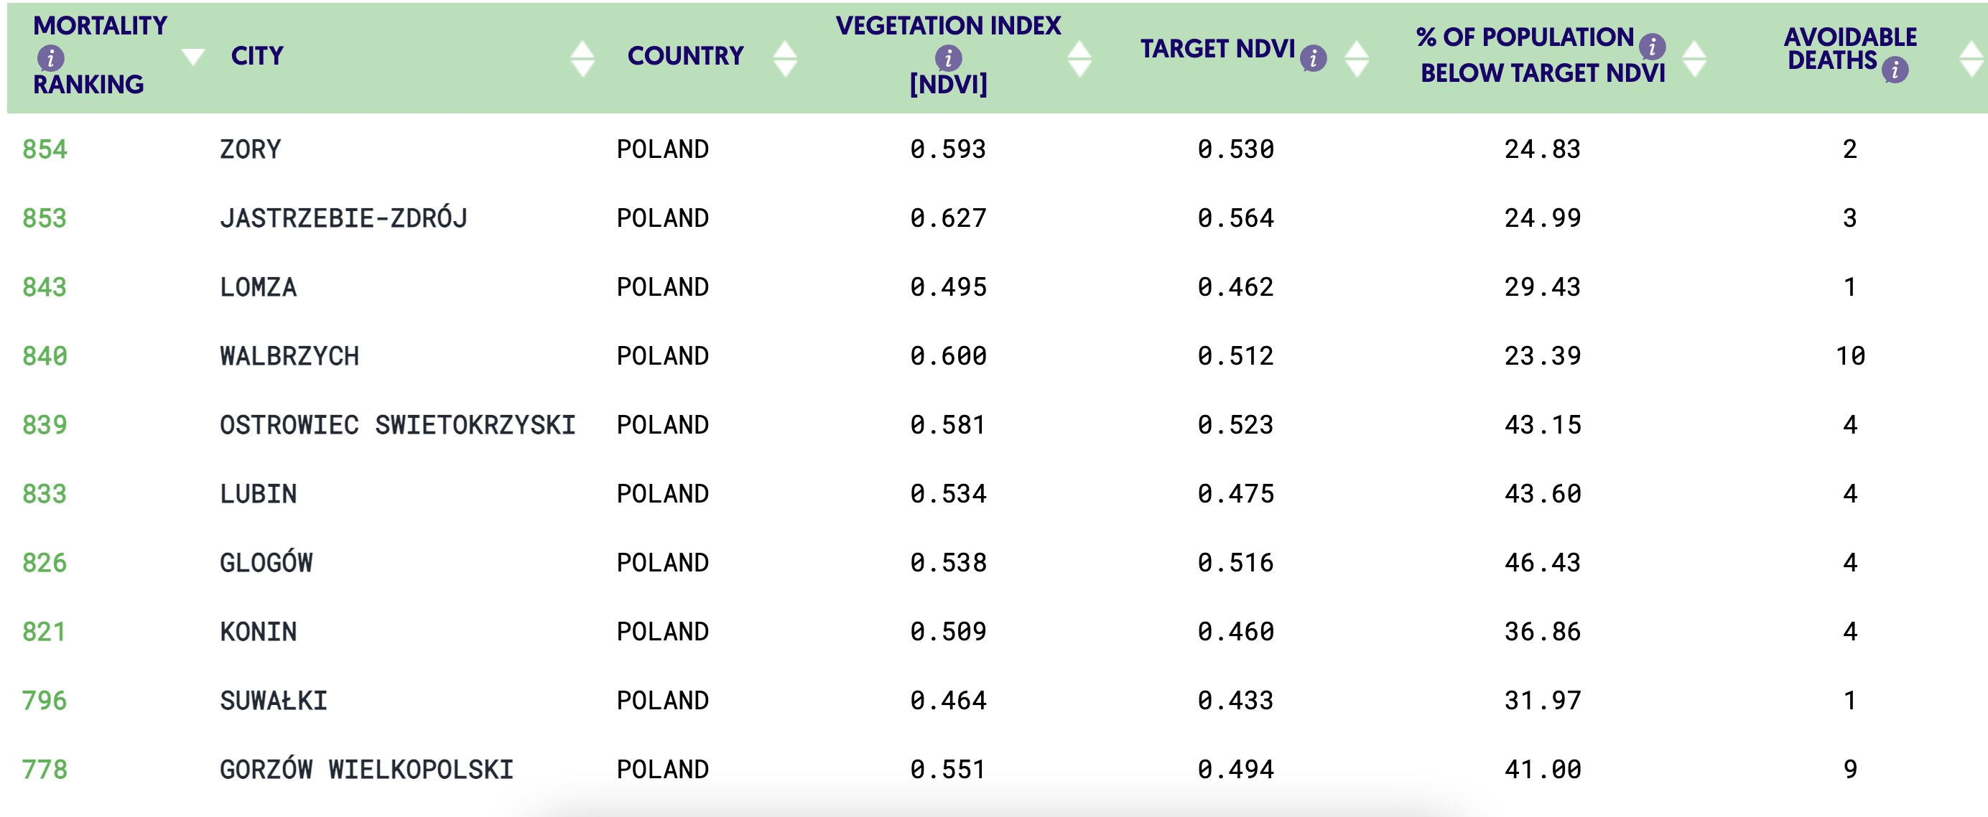The image size is (1988, 817).
Task: Show info for % of Population Below Target
Action: point(1652,46)
